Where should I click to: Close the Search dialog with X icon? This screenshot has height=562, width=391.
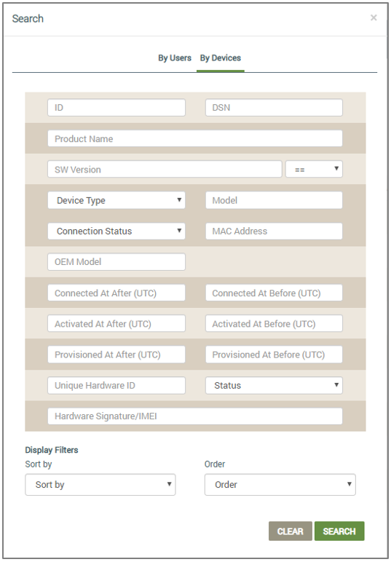click(374, 18)
